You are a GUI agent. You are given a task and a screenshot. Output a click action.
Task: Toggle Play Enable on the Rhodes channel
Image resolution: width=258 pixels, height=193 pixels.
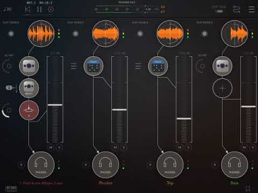pos(75,34)
